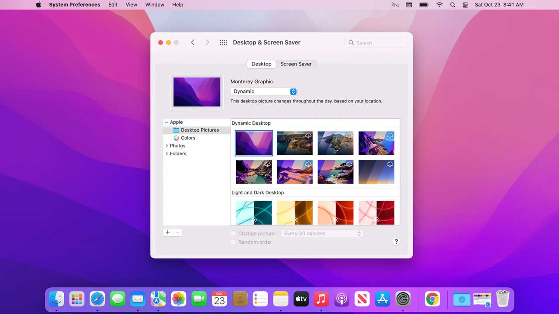Open Spotlight search in the menu bar
Screen dimensions: 559x314
tap(452, 5)
